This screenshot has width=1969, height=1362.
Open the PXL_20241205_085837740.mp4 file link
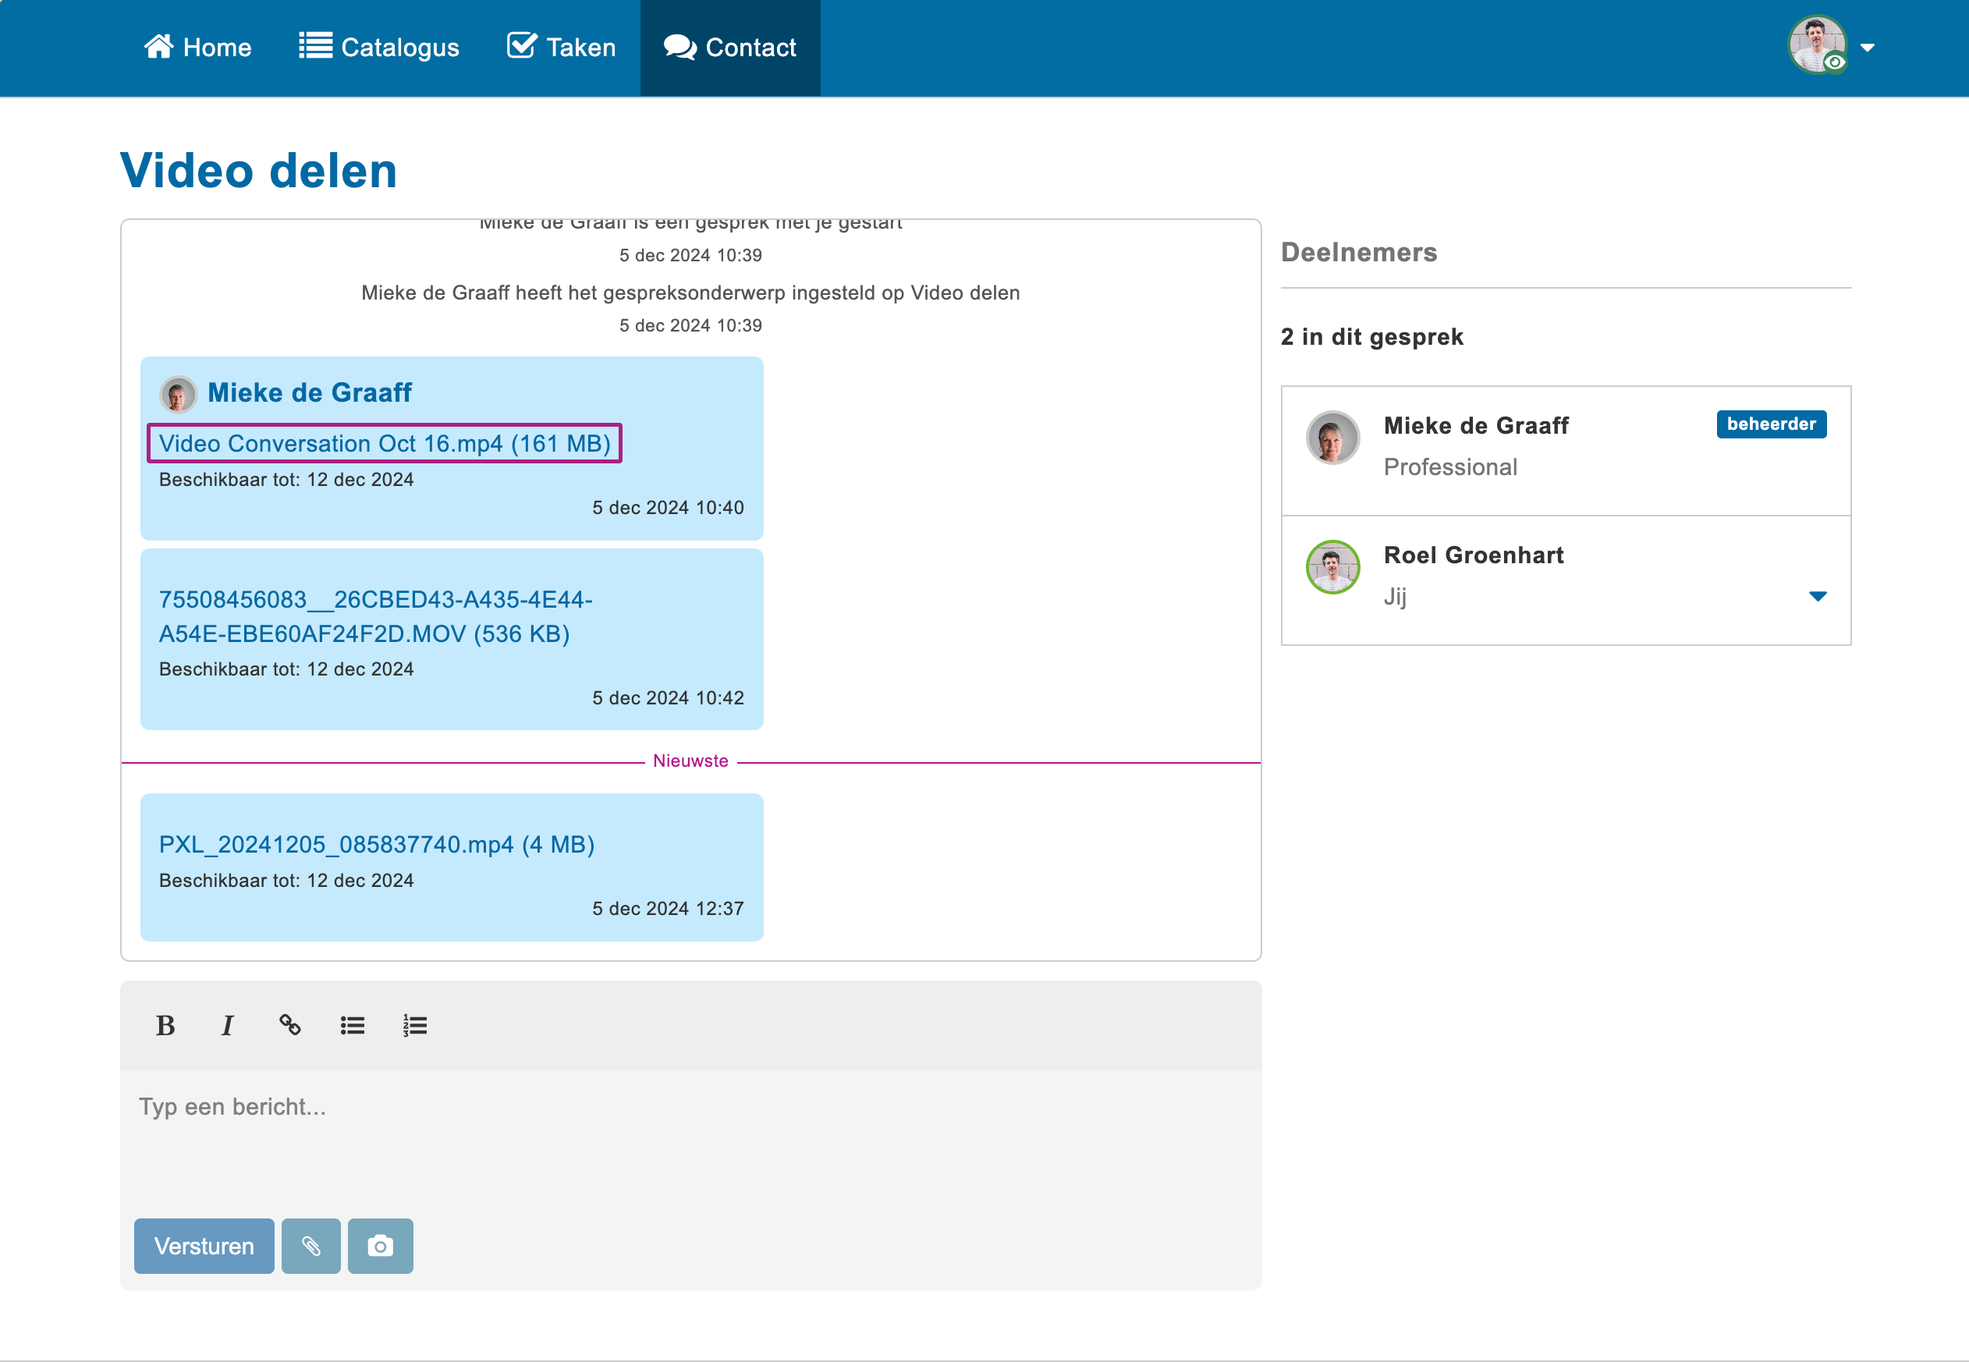click(x=376, y=845)
